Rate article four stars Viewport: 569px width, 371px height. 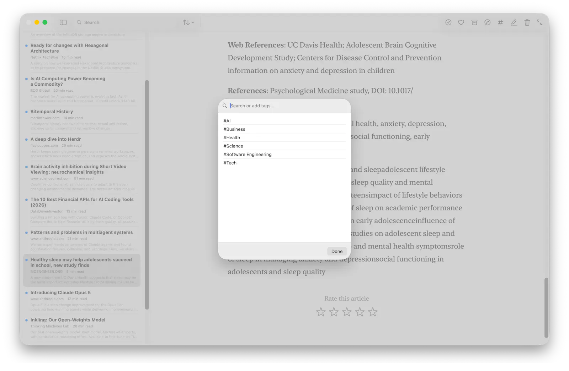[x=360, y=312]
